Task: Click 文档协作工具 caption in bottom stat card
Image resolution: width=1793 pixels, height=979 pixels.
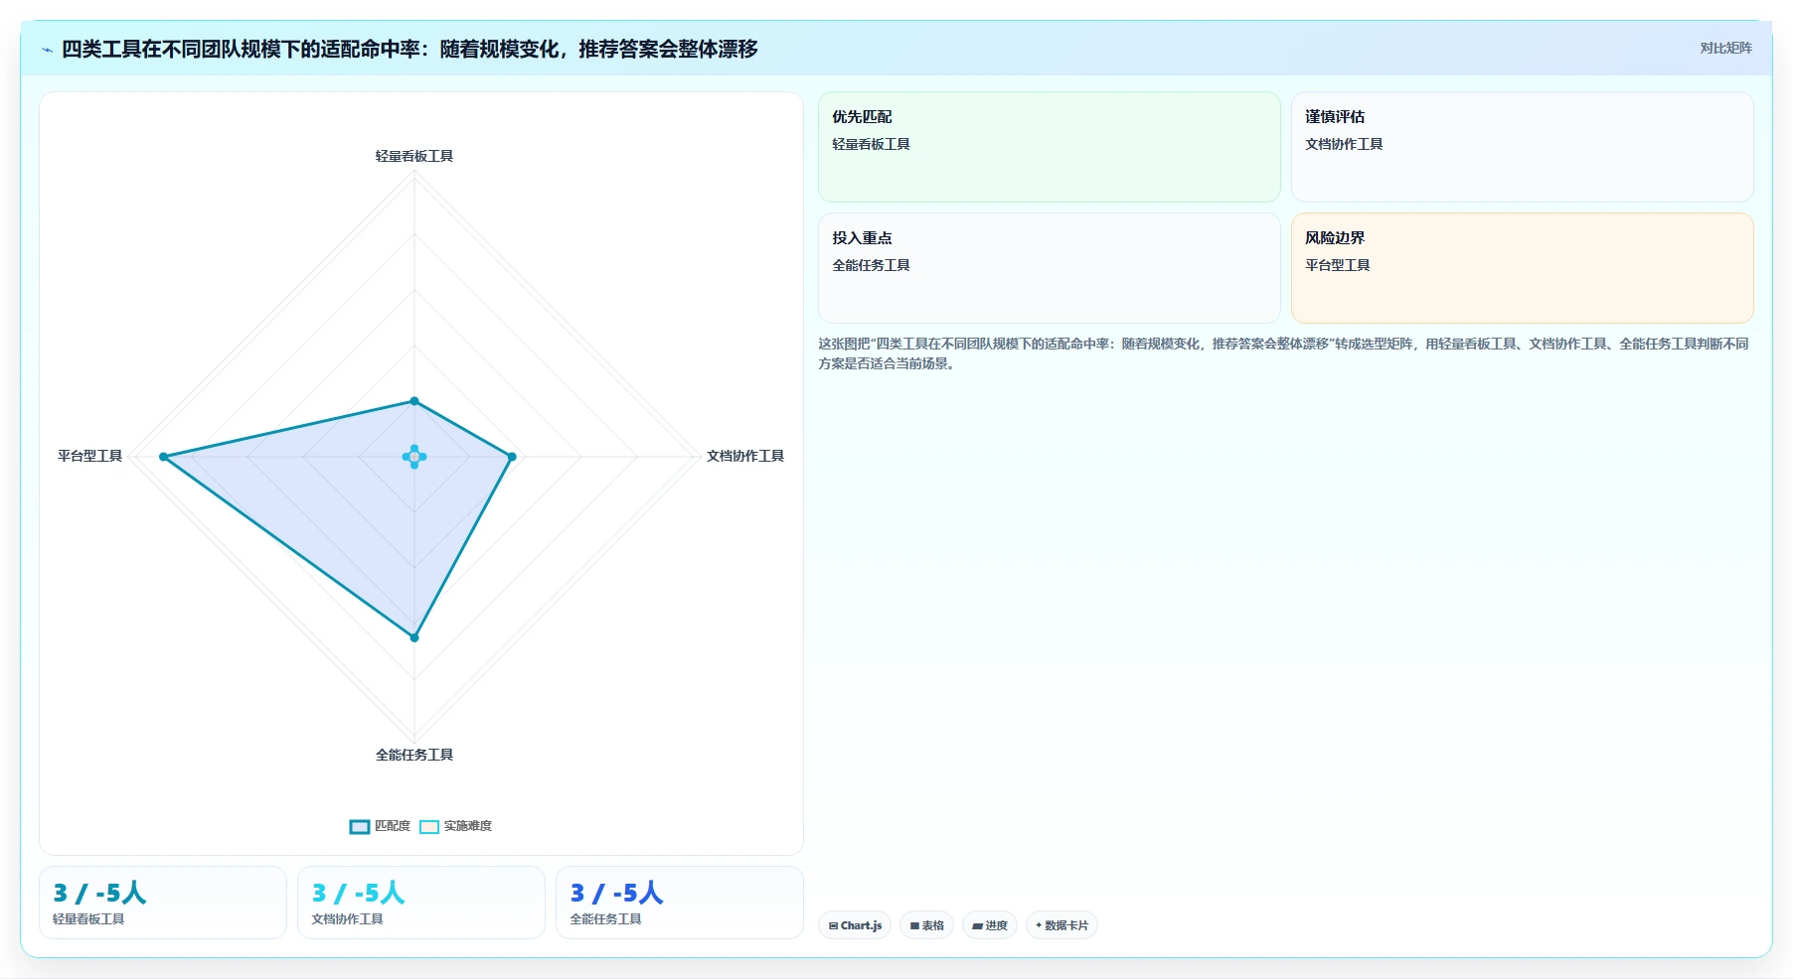Action: coord(347,919)
